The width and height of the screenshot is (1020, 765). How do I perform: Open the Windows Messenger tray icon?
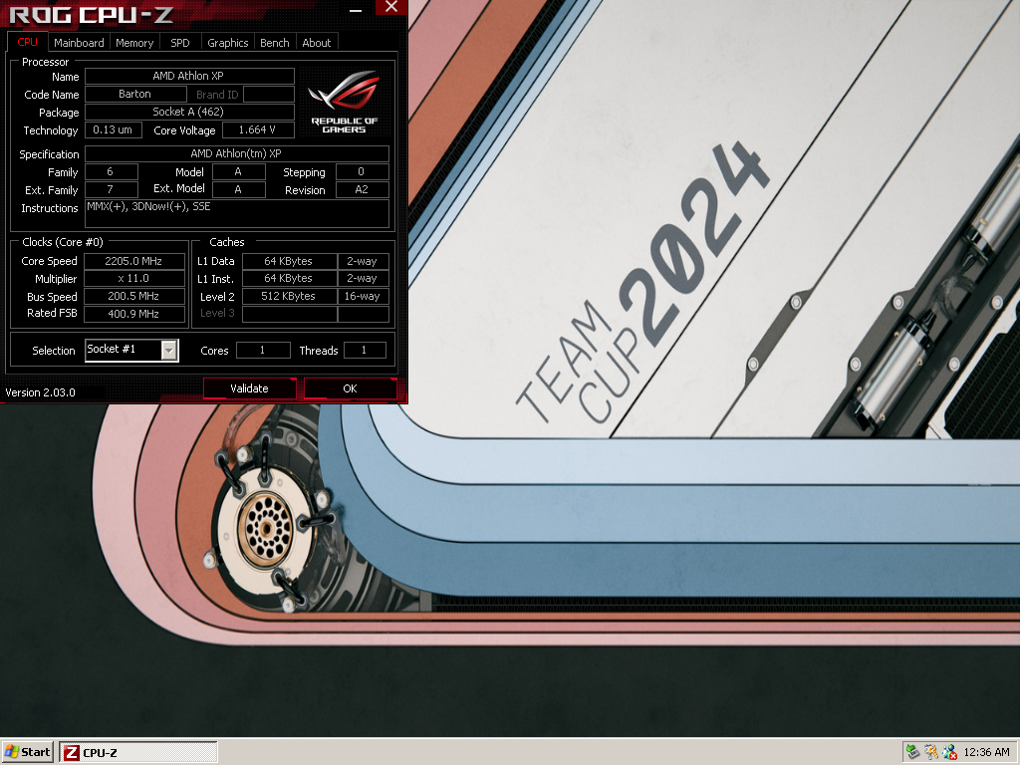(x=949, y=752)
